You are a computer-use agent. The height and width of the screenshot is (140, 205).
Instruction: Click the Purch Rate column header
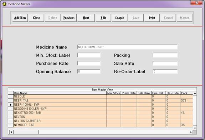(129, 93)
